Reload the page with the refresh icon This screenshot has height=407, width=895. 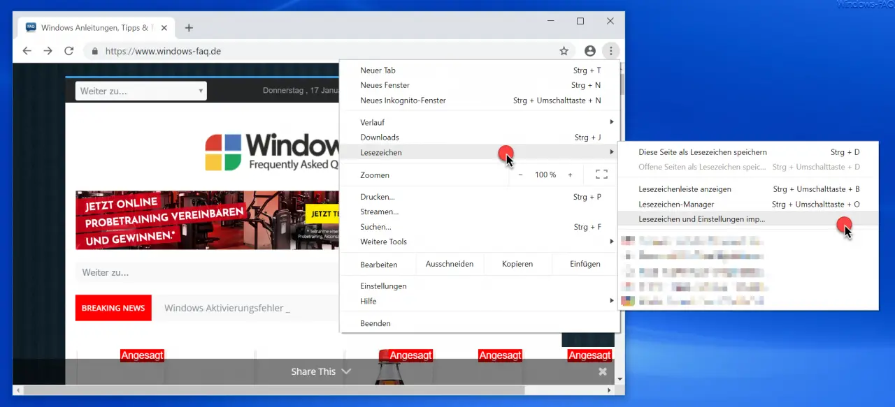click(69, 51)
